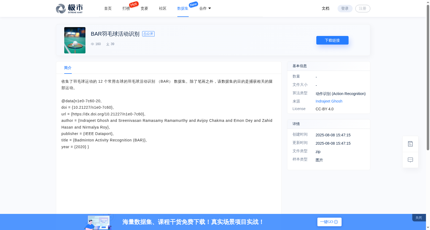Click the scrollbar up arrow
The width and height of the screenshot is (430, 230).
point(428,2)
